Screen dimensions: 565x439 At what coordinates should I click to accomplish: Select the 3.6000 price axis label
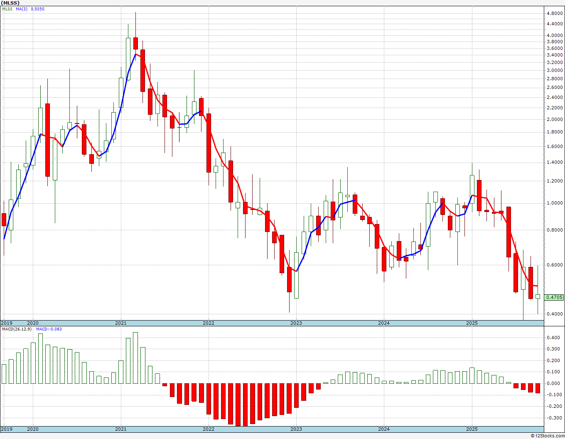tap(555, 48)
